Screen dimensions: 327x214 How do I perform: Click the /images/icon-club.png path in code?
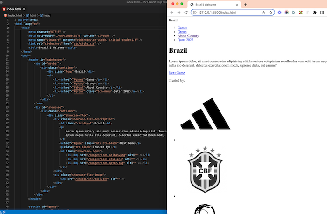click(x=106, y=159)
